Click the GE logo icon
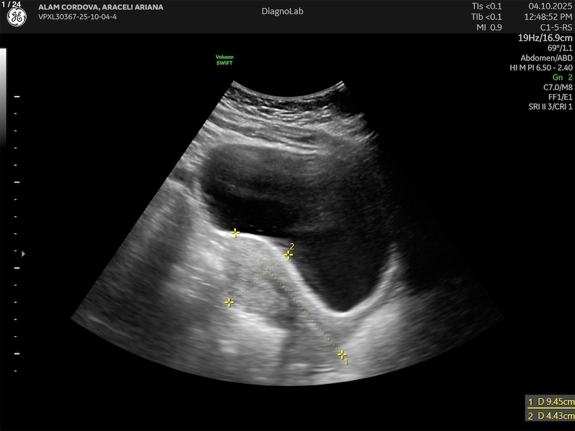The width and height of the screenshot is (575, 431). tap(16, 18)
